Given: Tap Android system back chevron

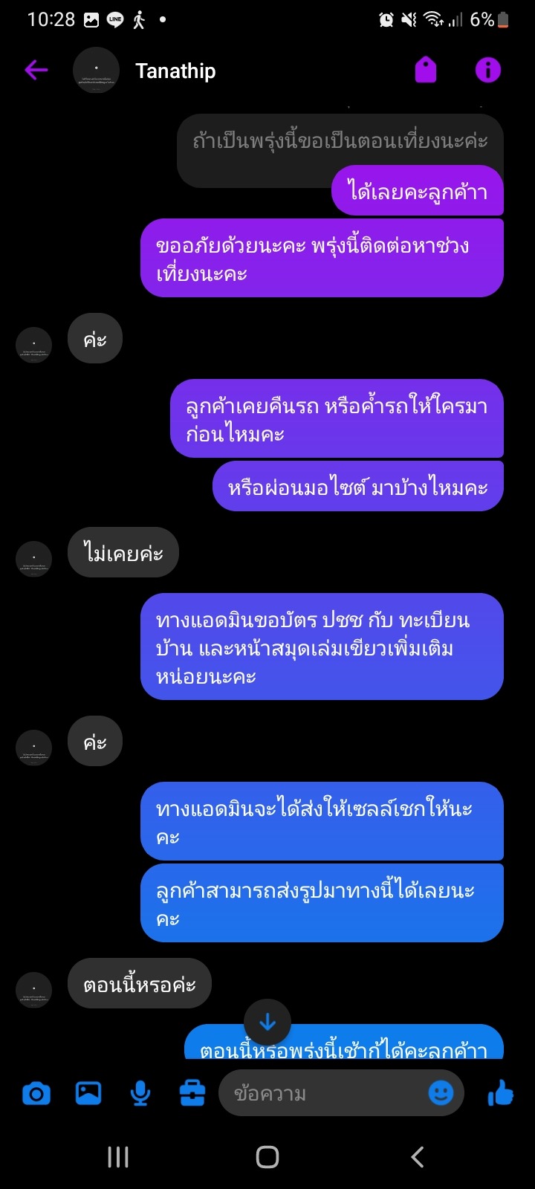Looking at the screenshot, I should [418, 1157].
